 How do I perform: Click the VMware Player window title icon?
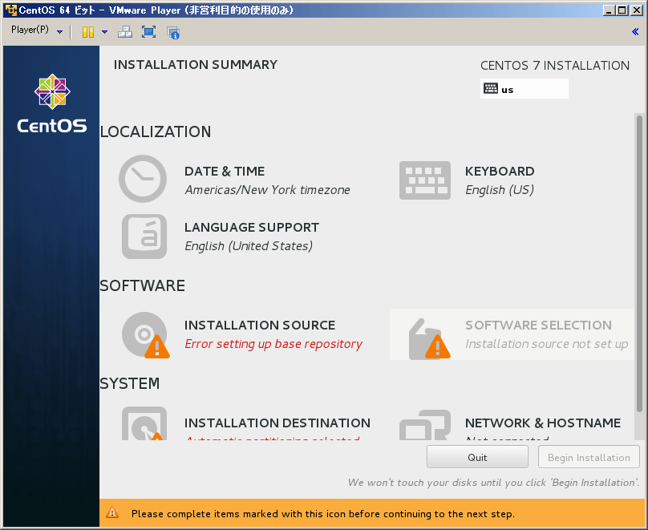(x=11, y=10)
